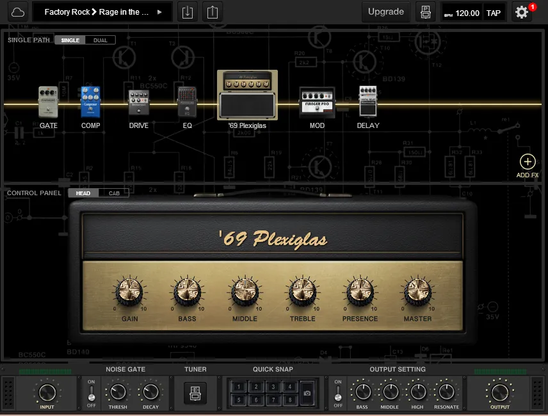Click the TAP tempo button
Viewport: 548px width, 416px height.
point(494,13)
